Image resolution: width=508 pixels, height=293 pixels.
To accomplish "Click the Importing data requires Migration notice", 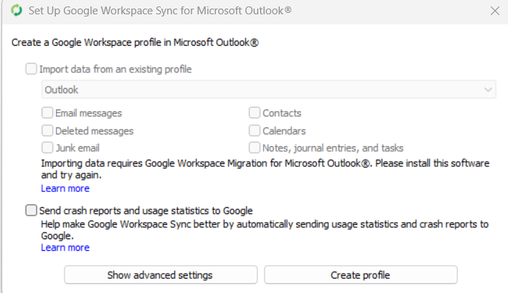I will pyautogui.click(x=265, y=169).
